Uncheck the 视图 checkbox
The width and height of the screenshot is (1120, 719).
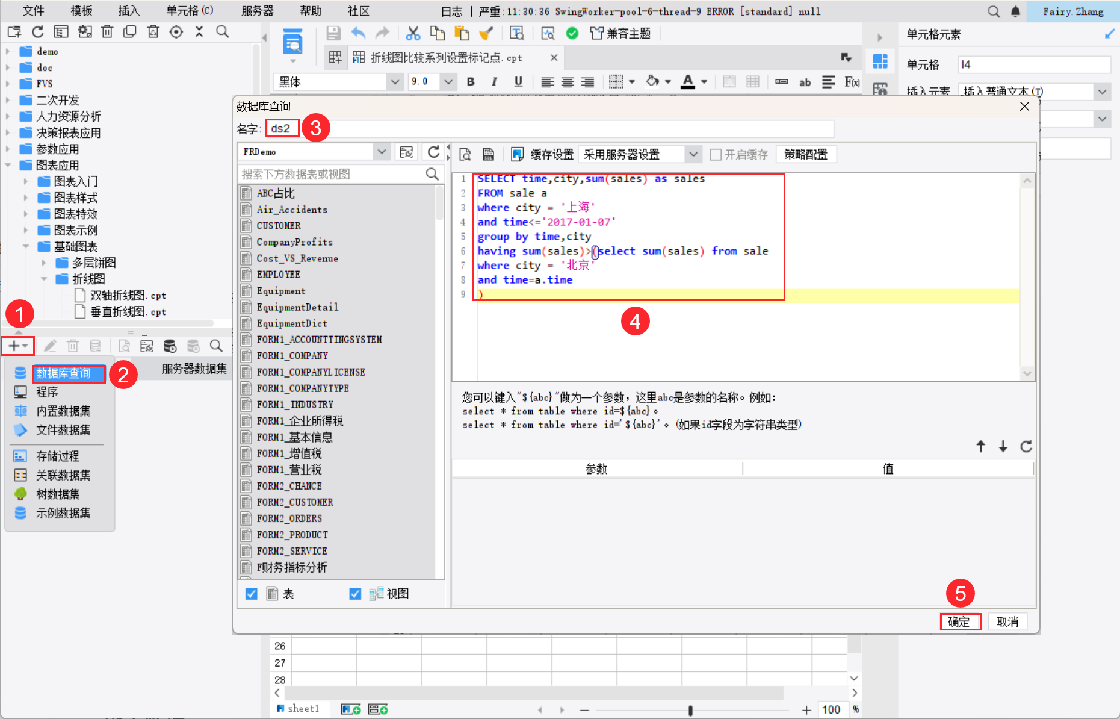(x=355, y=594)
